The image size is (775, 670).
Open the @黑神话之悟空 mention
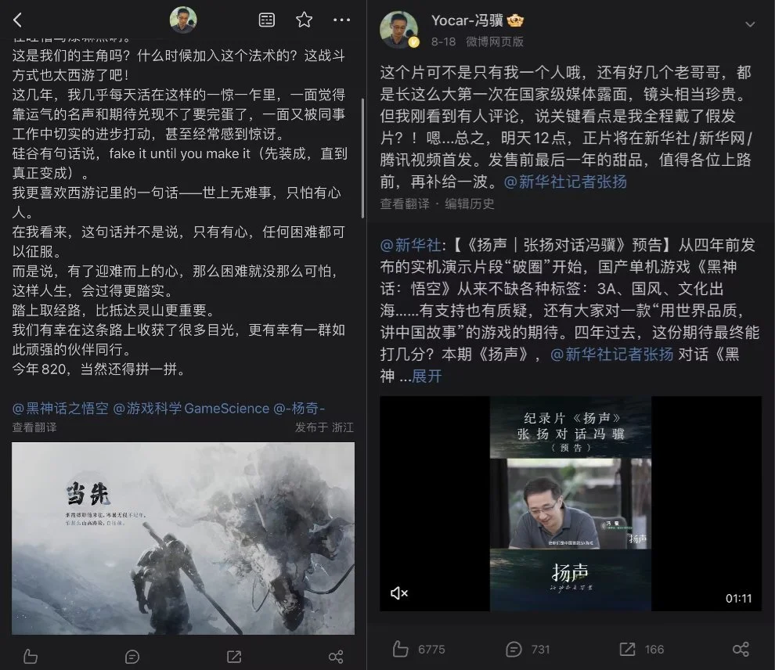(60, 409)
